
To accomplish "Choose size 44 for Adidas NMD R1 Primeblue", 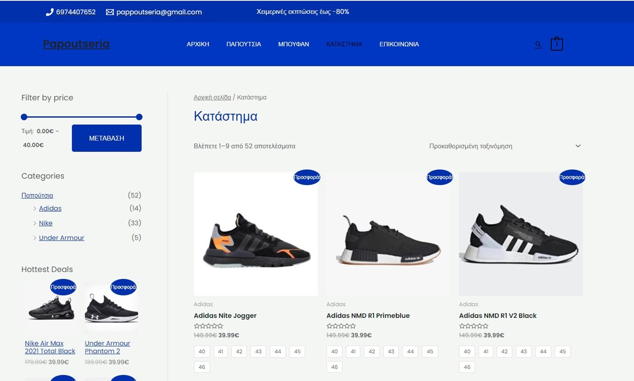I will (410, 351).
